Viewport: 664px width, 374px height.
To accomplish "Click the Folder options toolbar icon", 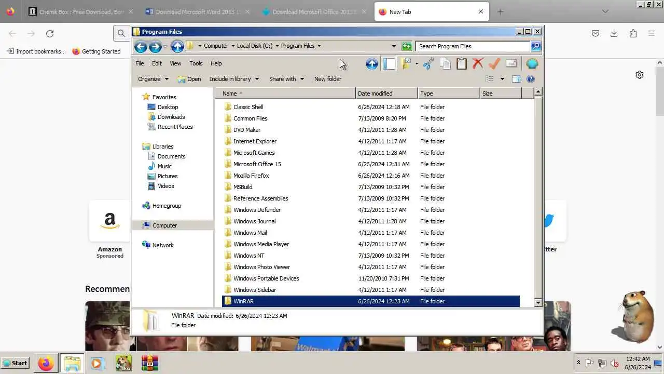I will pyautogui.click(x=406, y=63).
